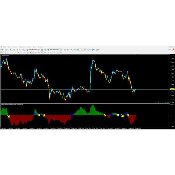The height and width of the screenshot is (175, 175).
Task: Expand the indicators dropdown arrow
Action: click(x=90, y=50)
